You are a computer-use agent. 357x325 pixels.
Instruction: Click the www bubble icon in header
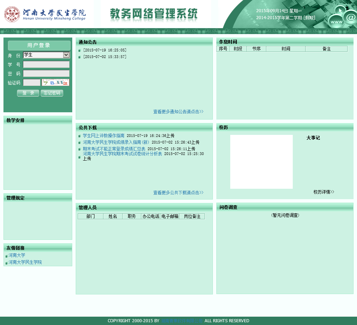pyautogui.click(x=337, y=22)
